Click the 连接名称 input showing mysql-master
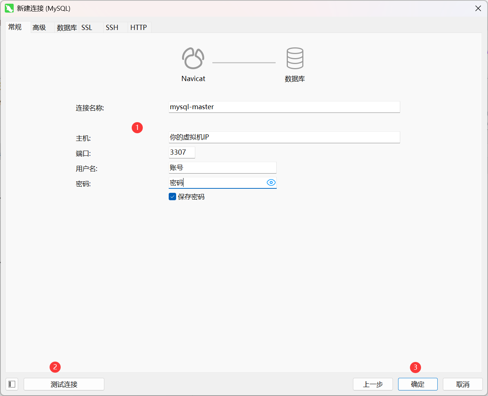 (284, 107)
